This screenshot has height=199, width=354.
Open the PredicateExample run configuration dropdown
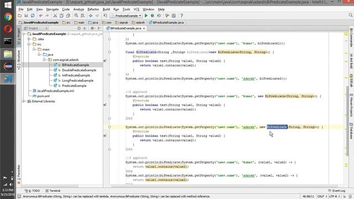click(x=126, y=15)
